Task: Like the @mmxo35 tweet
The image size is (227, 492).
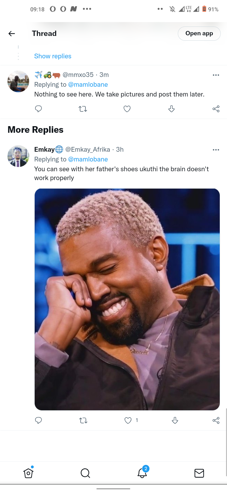Action: [127, 109]
